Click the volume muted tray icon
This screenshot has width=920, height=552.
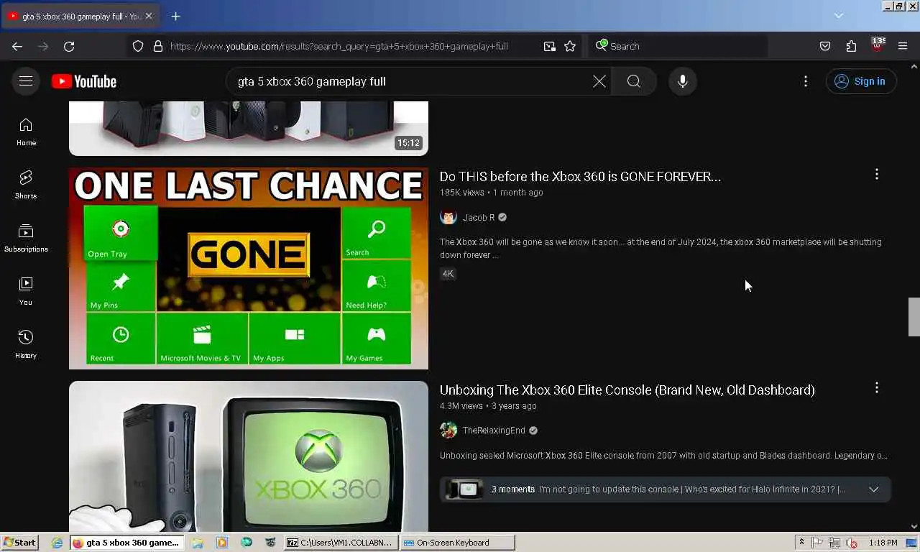tap(852, 543)
